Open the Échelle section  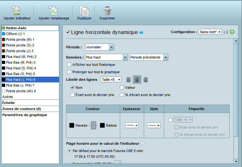tap(30, 103)
